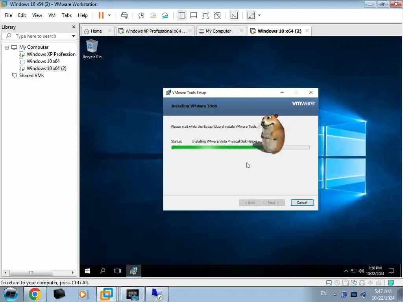Click library scrollbar right arrow
403x302 pixels.
pyautogui.click(x=73, y=273)
